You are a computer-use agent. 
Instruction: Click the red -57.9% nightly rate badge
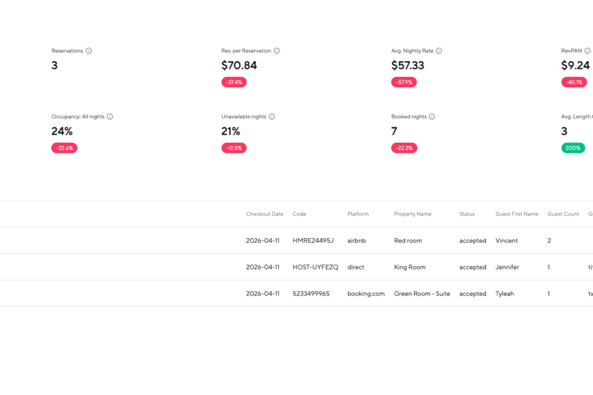[x=404, y=82]
